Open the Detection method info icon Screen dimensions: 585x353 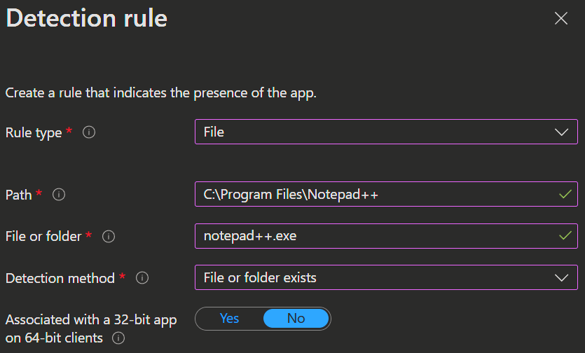142,277
